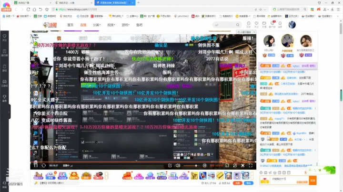This screenshot has width=343, height=192.
Task: Select 直播 in Douyu navigation
Action: 83,25
